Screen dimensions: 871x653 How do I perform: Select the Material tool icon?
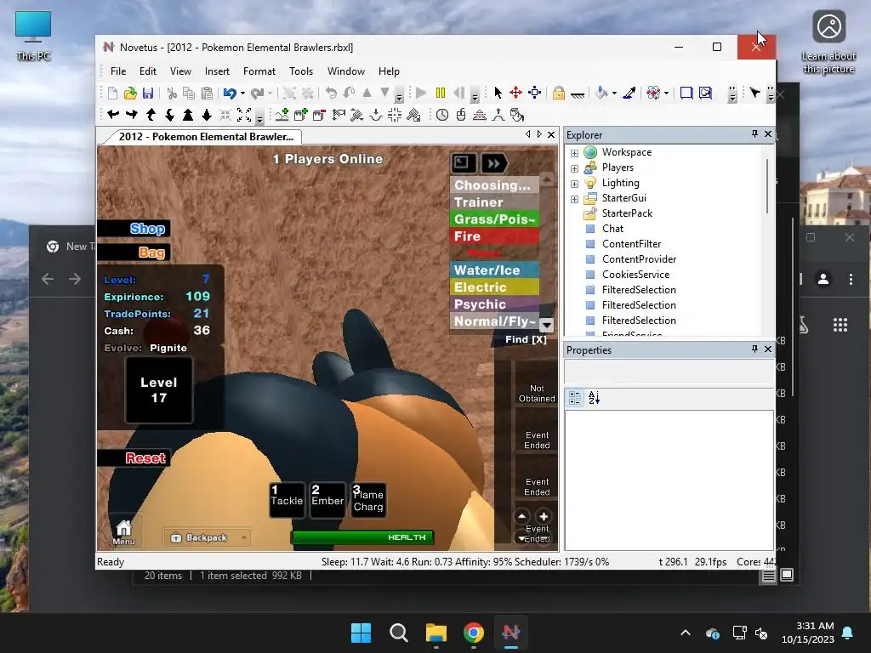tap(653, 93)
